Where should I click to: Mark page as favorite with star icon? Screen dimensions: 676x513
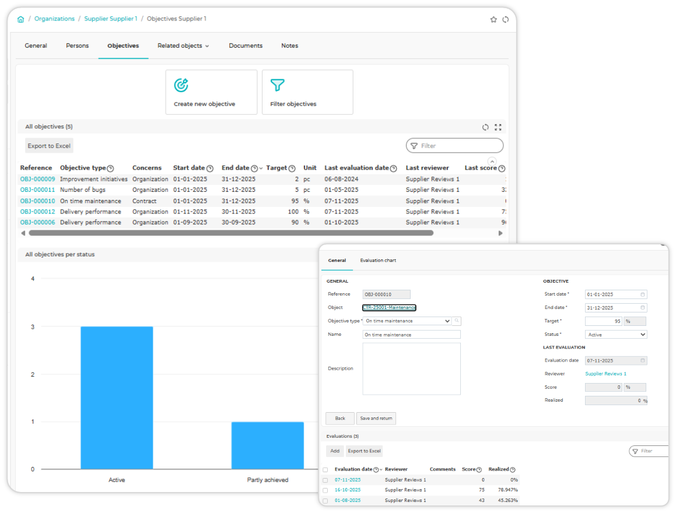click(493, 19)
